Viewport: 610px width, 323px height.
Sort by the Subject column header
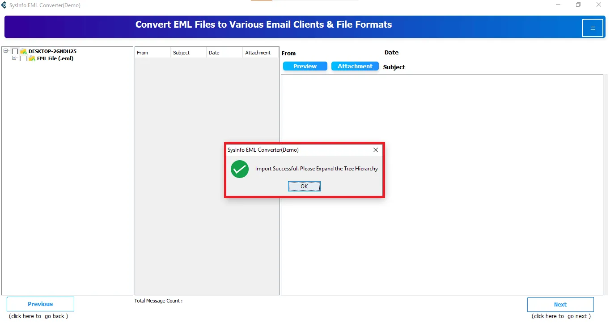(x=189, y=53)
